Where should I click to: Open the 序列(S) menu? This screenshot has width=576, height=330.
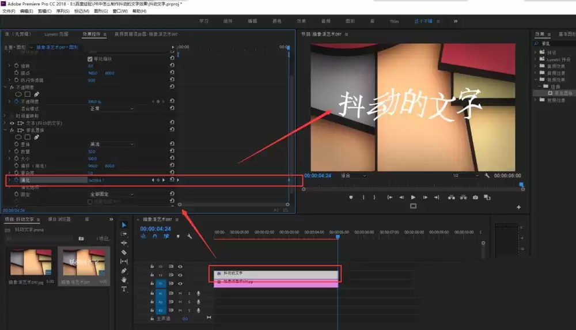point(63,11)
